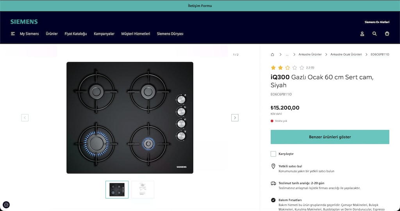
Task: Click Yetkili satıcı bul link
Action: [x=290, y=166]
